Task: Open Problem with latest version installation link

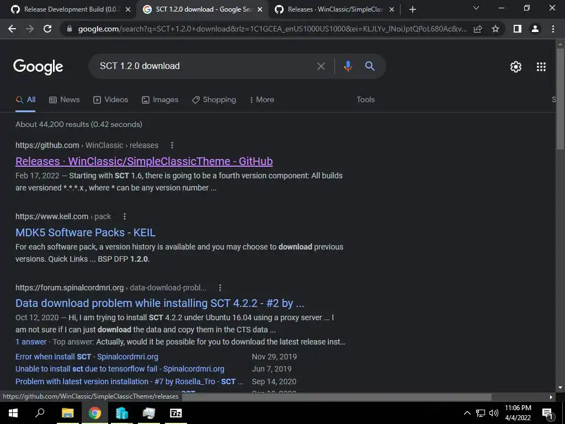Action: (x=129, y=381)
